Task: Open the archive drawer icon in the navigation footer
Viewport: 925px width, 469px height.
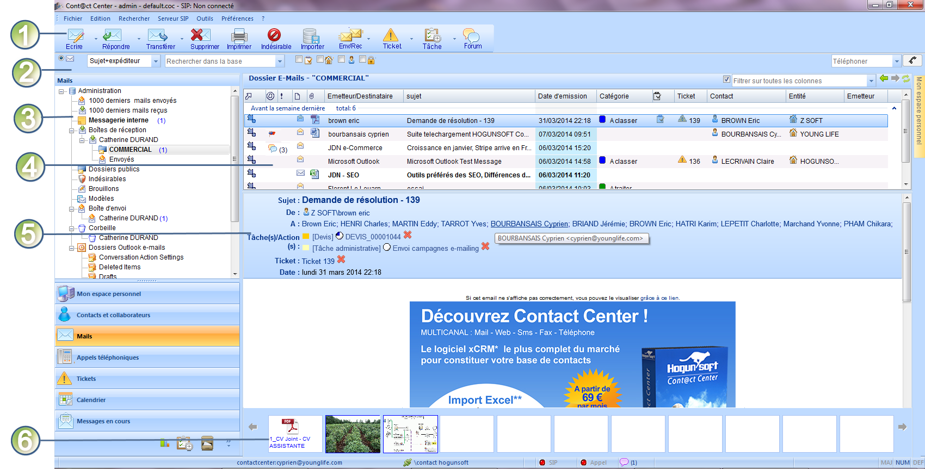Action: 207,443
